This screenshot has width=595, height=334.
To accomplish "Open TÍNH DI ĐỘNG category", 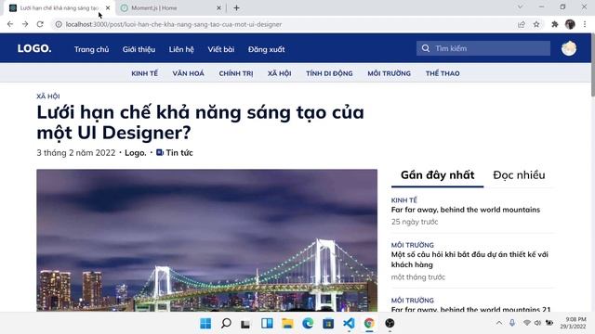I will click(x=329, y=73).
